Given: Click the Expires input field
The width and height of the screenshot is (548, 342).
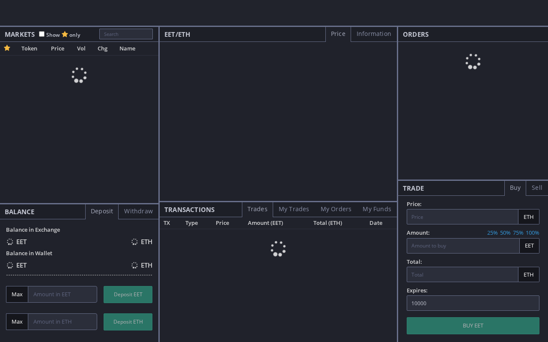Looking at the screenshot, I should 473,303.
